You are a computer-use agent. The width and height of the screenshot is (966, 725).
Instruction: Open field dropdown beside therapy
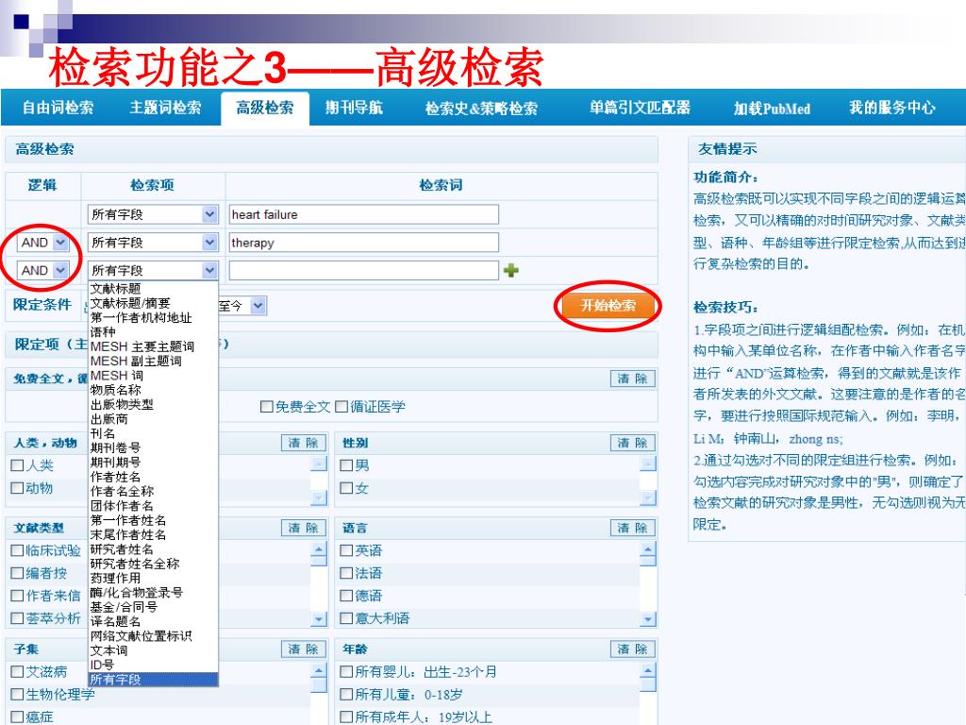pos(153,243)
